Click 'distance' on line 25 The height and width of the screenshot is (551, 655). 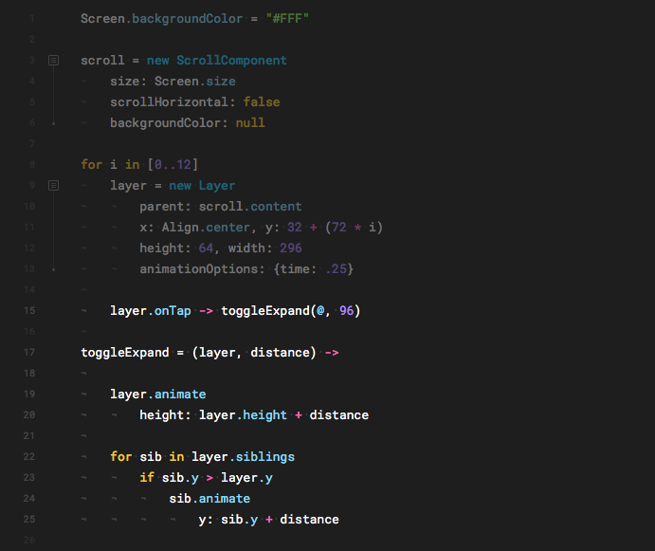(310, 519)
